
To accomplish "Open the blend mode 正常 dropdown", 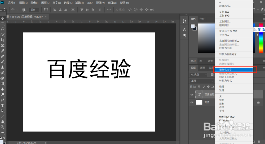I will 202,81.
